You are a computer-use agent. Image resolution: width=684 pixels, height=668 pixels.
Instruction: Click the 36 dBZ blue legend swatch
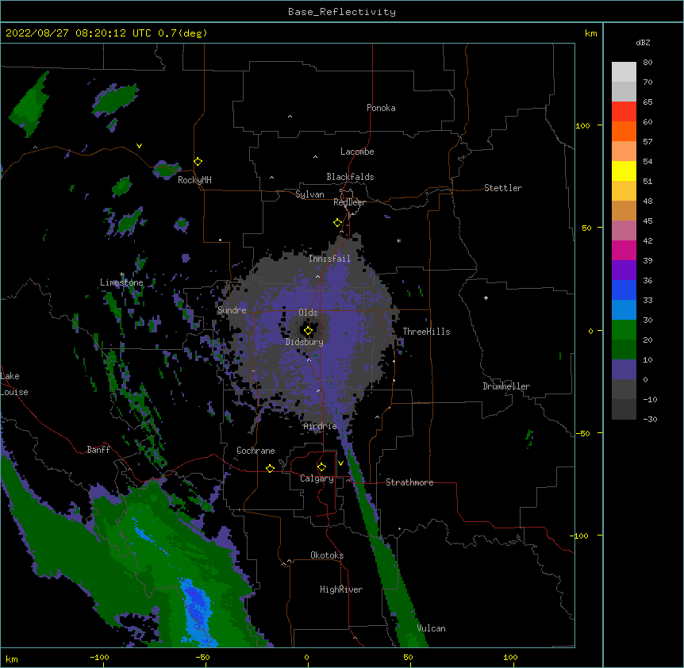(x=624, y=290)
